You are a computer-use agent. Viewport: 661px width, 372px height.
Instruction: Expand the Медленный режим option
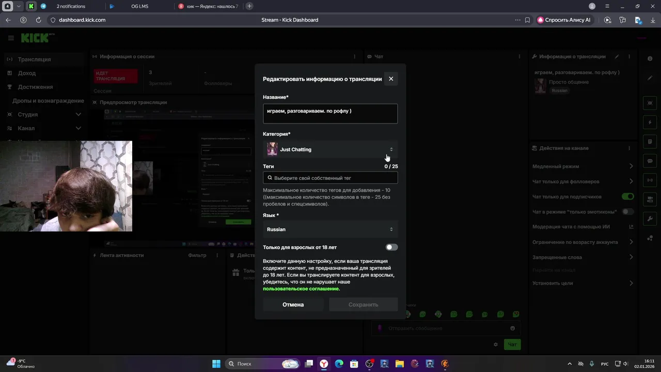583,166
